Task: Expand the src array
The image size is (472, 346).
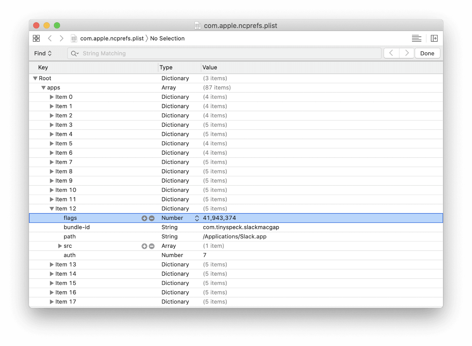Action: pos(60,246)
